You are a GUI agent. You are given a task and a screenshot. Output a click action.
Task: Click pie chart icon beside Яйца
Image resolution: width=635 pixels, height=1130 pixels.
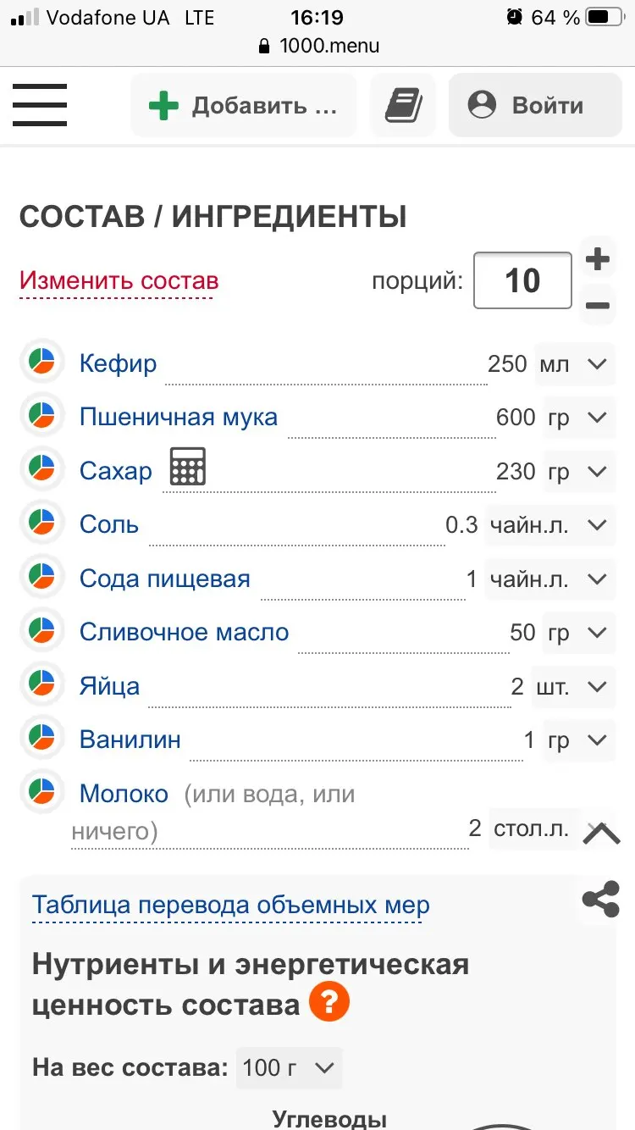click(x=41, y=684)
